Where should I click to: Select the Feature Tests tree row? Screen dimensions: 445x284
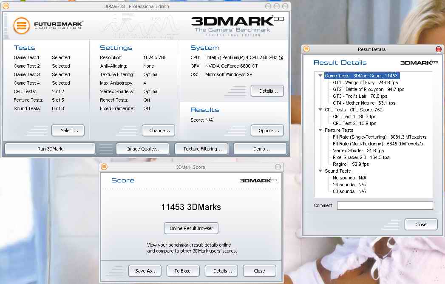pos(339,130)
